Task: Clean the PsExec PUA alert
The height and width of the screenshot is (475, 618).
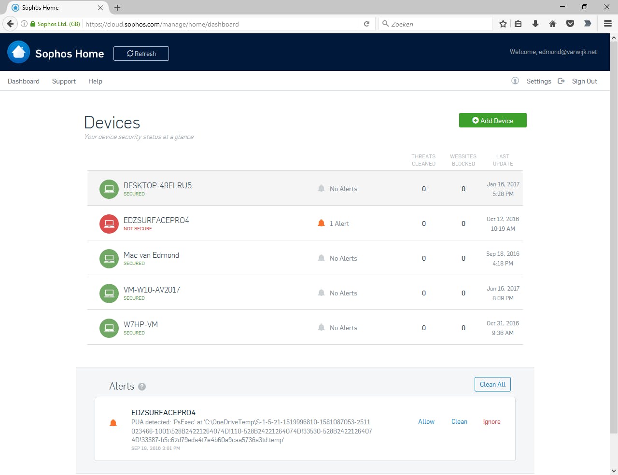Action: [x=459, y=421]
